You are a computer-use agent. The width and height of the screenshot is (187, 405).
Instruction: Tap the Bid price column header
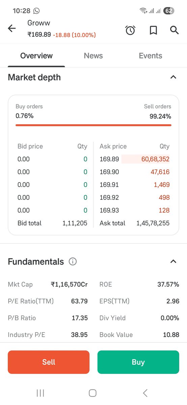30,146
